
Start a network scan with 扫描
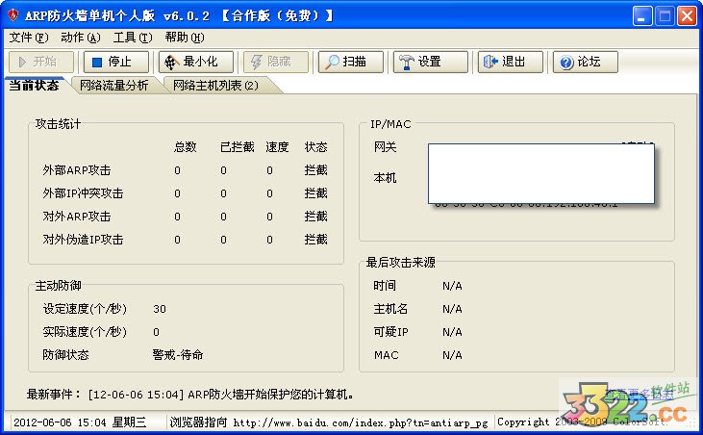(x=351, y=62)
